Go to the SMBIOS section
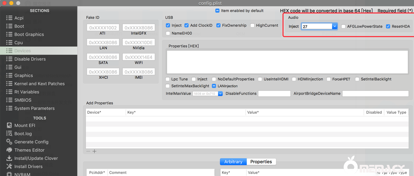 coord(23,100)
